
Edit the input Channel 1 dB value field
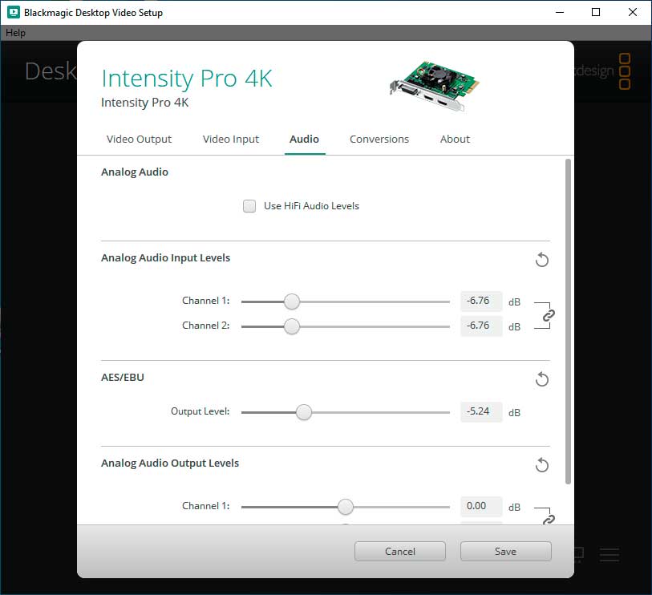point(481,301)
